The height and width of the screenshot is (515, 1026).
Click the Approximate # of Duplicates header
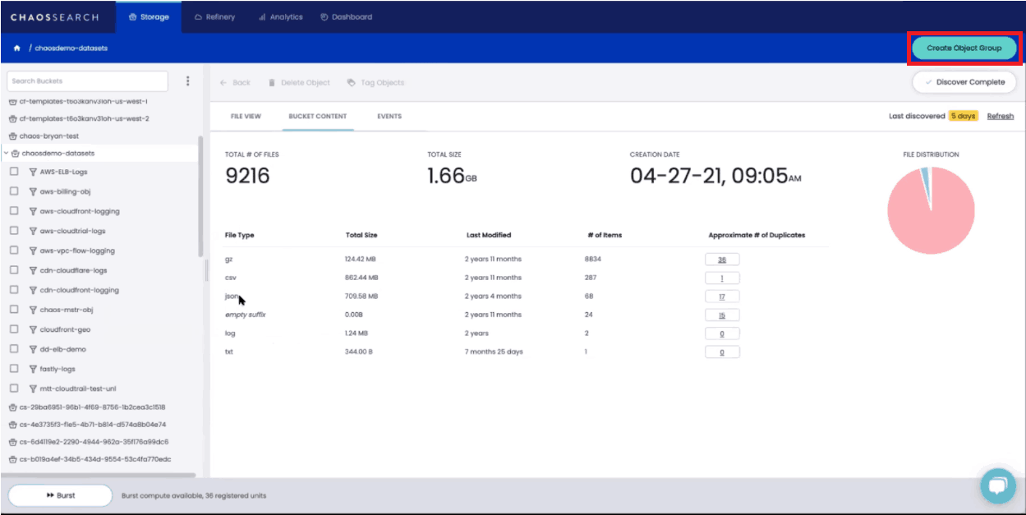pyautogui.click(x=757, y=235)
